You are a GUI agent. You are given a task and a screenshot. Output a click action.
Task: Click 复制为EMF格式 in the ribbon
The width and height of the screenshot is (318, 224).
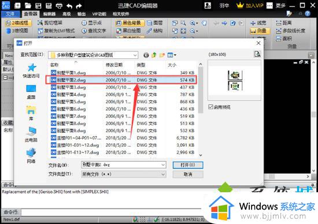coord(57,31)
